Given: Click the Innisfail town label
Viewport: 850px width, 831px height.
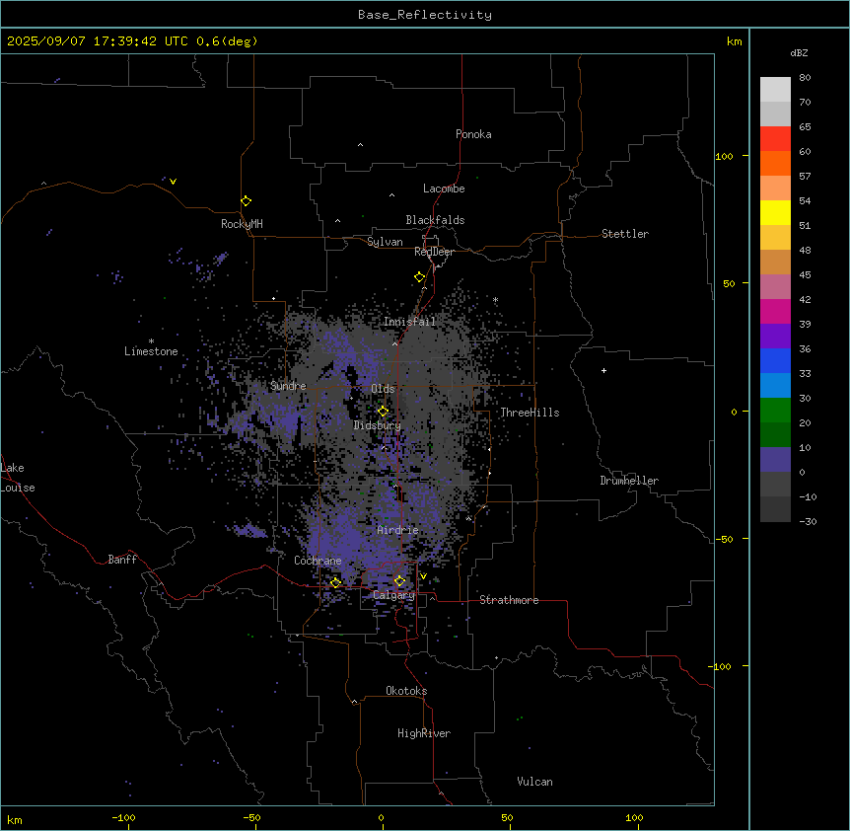Looking at the screenshot, I should (409, 322).
